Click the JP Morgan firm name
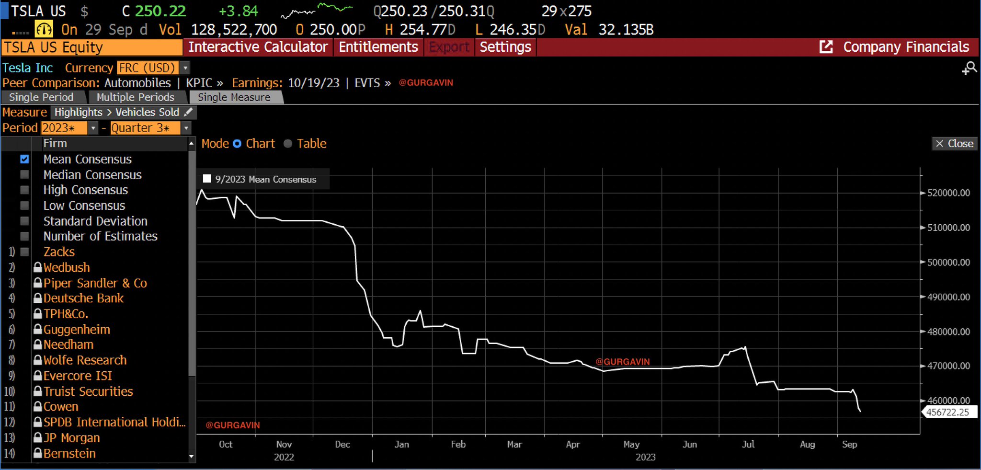981x470 pixels. (72, 438)
